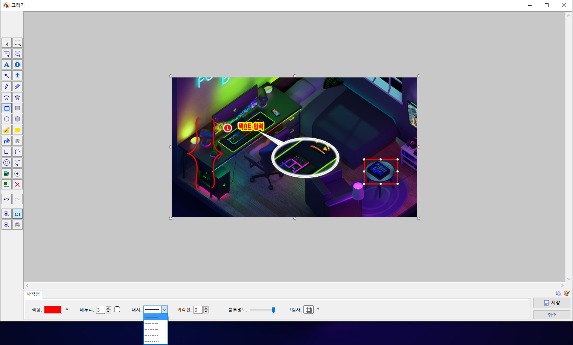Collapse the dash style combo arrow
The height and width of the screenshot is (345, 573).
coord(165,310)
